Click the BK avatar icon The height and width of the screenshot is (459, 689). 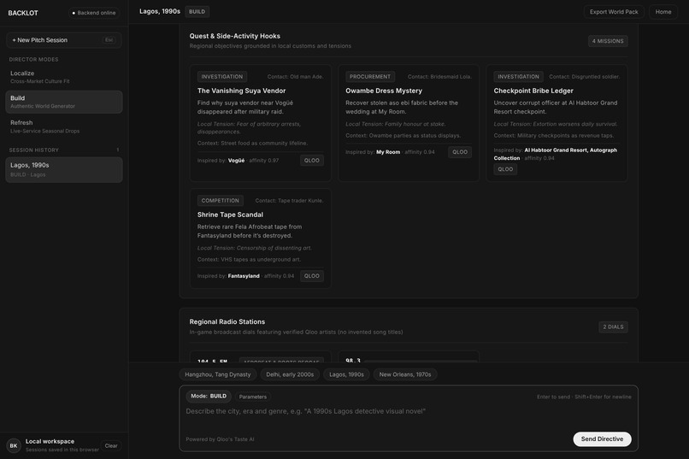14,445
